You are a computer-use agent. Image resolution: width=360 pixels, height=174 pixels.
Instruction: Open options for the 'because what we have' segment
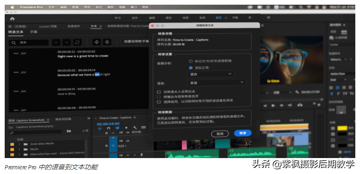pos(16,72)
